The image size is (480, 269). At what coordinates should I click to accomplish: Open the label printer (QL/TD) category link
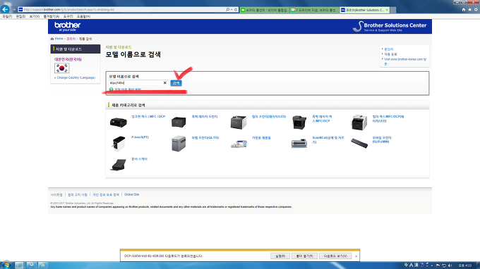tap(205, 138)
